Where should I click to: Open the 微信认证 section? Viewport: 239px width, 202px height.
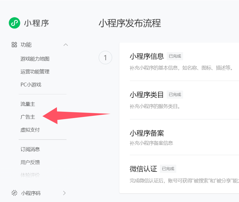pos(143,169)
